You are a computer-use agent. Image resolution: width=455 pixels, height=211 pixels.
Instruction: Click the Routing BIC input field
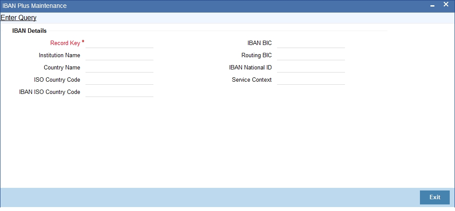pos(311,55)
